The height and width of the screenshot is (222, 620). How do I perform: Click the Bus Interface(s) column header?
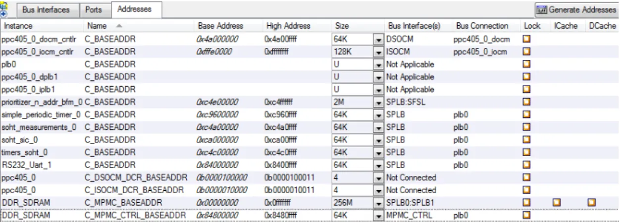[414, 26]
